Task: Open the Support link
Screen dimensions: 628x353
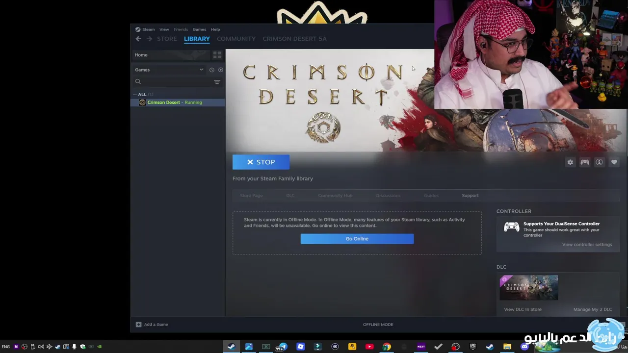Action: click(x=470, y=196)
